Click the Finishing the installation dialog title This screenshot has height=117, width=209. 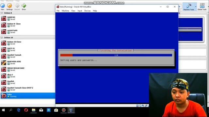116,50
